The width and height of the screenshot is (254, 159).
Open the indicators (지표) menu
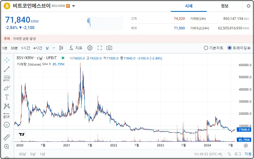point(76,48)
